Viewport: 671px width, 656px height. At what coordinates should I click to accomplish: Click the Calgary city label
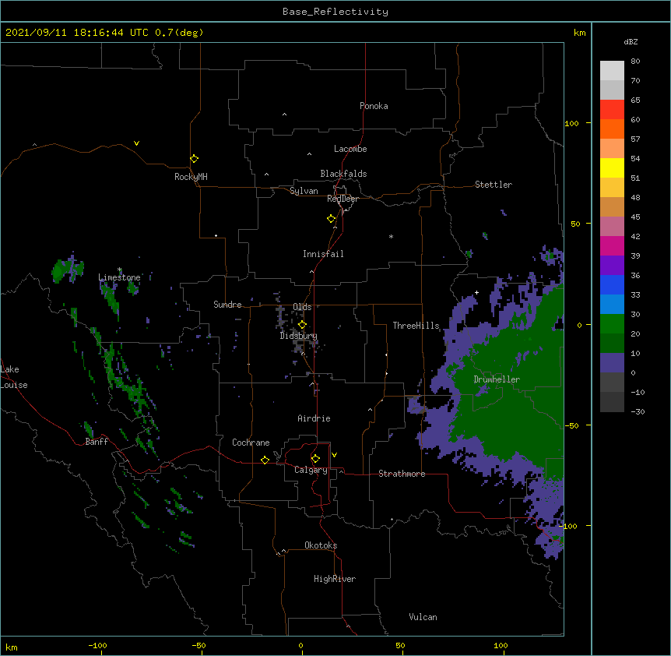[x=311, y=470]
